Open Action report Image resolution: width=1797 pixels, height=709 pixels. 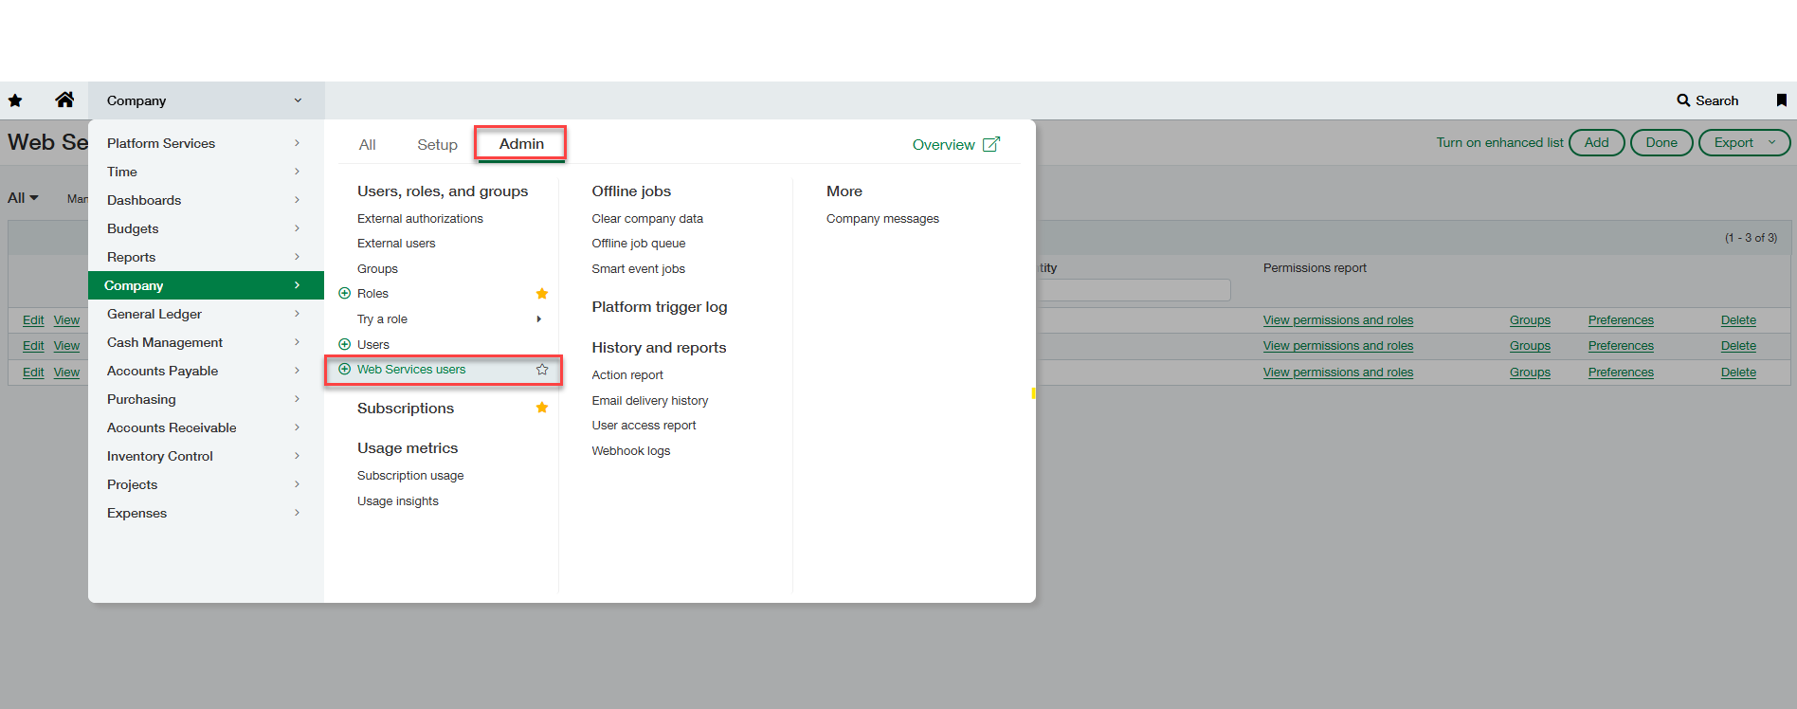click(627, 375)
